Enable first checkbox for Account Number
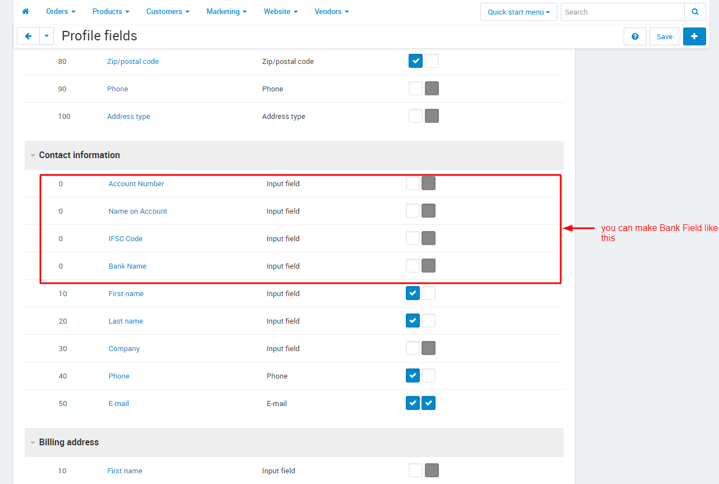 pos(413,183)
